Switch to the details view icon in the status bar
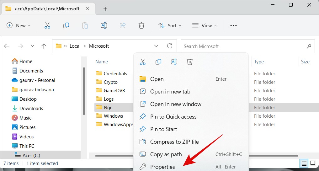319x171 pixels. pyautogui.click(x=304, y=163)
